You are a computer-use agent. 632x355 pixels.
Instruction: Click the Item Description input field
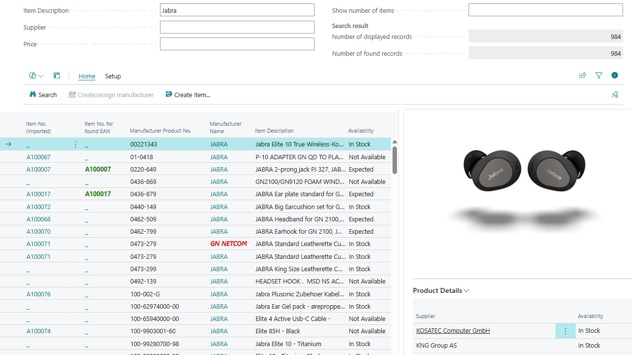pos(237,10)
